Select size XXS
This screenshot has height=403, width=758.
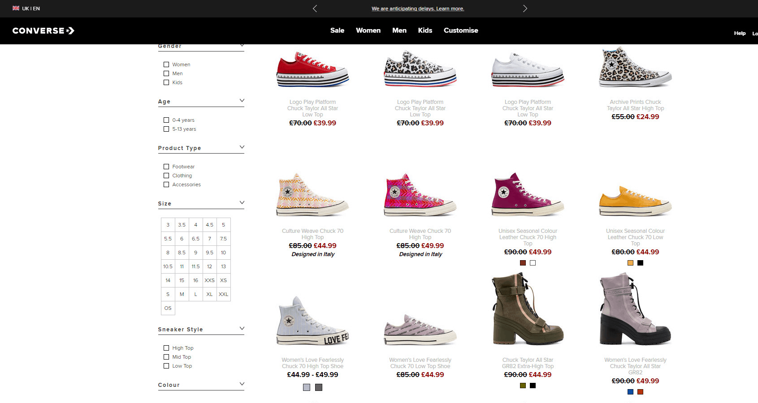[209, 280]
